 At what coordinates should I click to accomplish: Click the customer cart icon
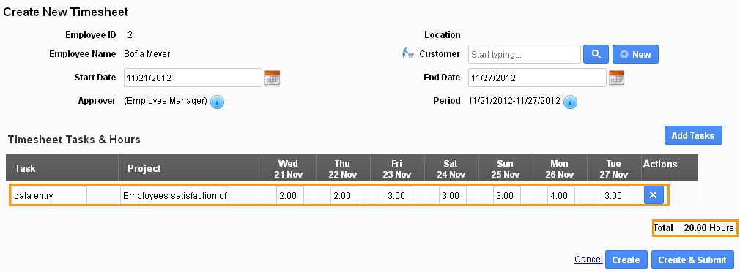pyautogui.click(x=407, y=53)
